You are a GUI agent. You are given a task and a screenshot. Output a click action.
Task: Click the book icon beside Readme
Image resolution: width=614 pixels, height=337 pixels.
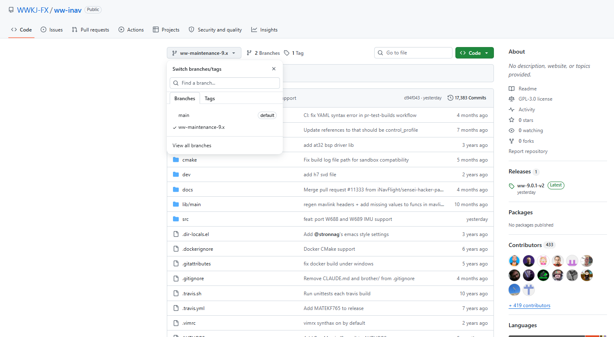(x=512, y=89)
